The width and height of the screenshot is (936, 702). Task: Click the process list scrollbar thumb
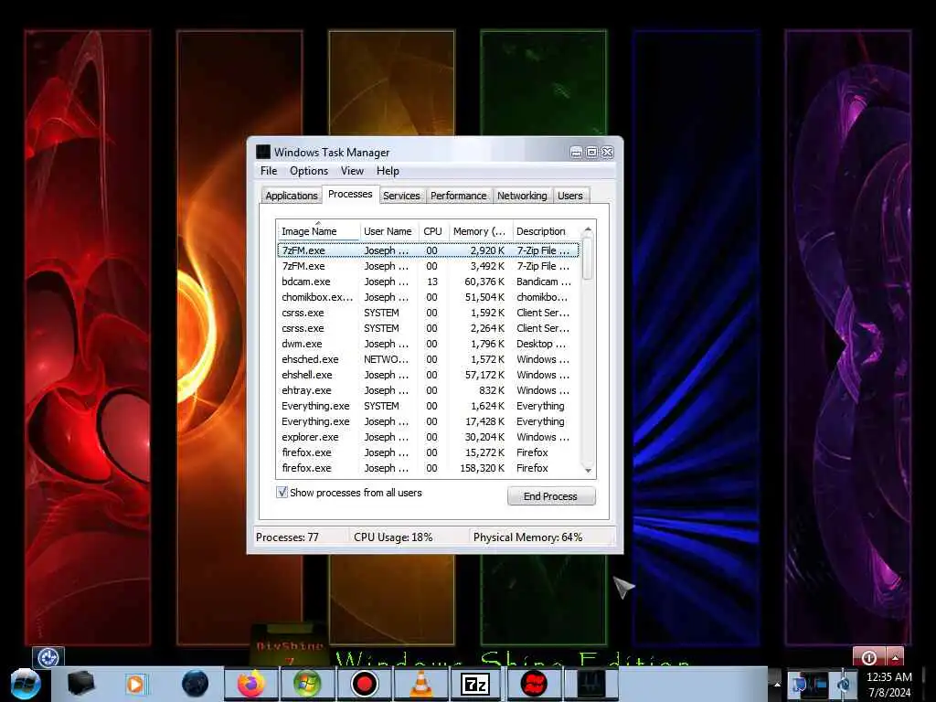point(588,258)
